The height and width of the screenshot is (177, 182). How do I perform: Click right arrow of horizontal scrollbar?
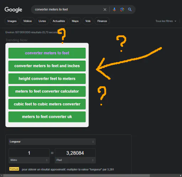click(181, 176)
